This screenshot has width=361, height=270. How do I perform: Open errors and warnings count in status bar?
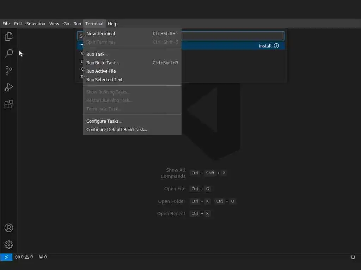click(24, 257)
